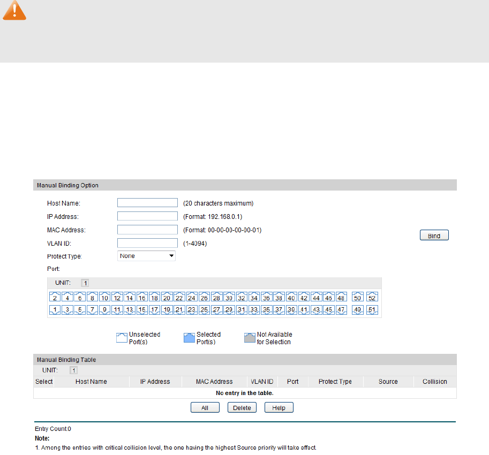The width and height of the screenshot is (489, 455).
Task: Select port 5 icon
Action: click(80, 309)
